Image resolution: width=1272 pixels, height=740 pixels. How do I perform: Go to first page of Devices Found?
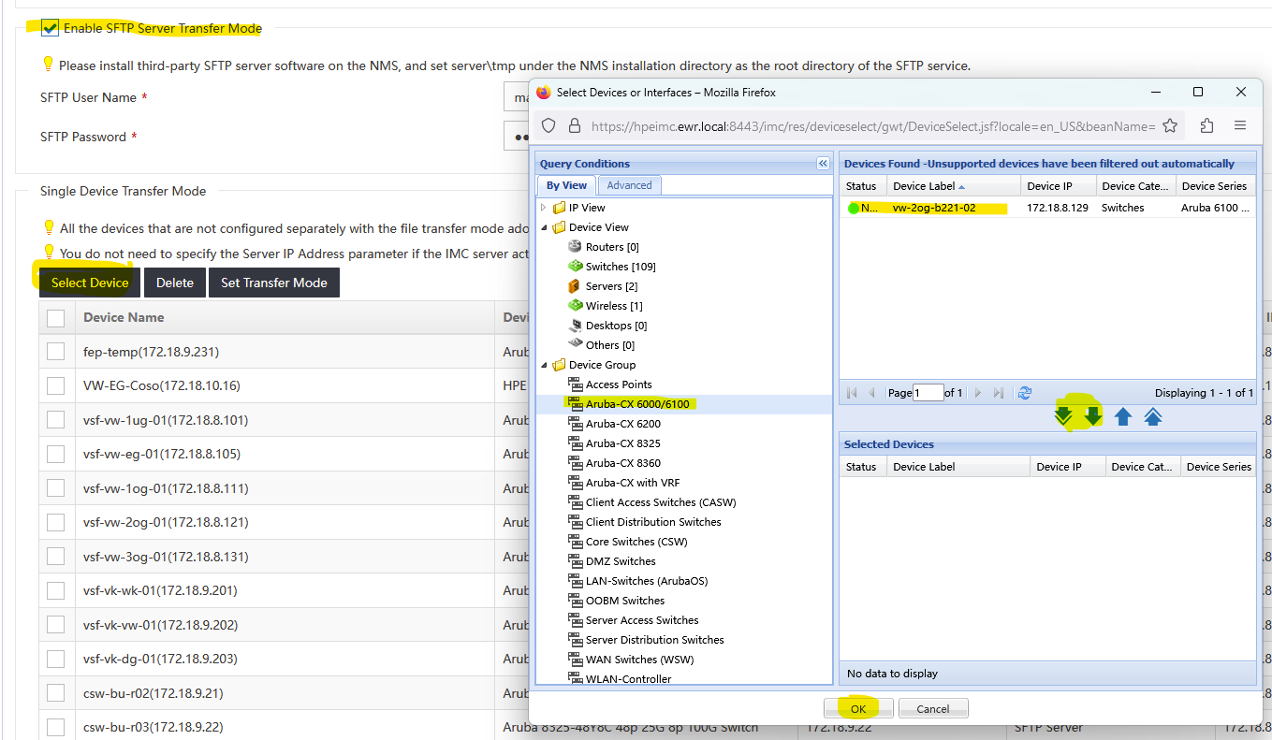(852, 393)
